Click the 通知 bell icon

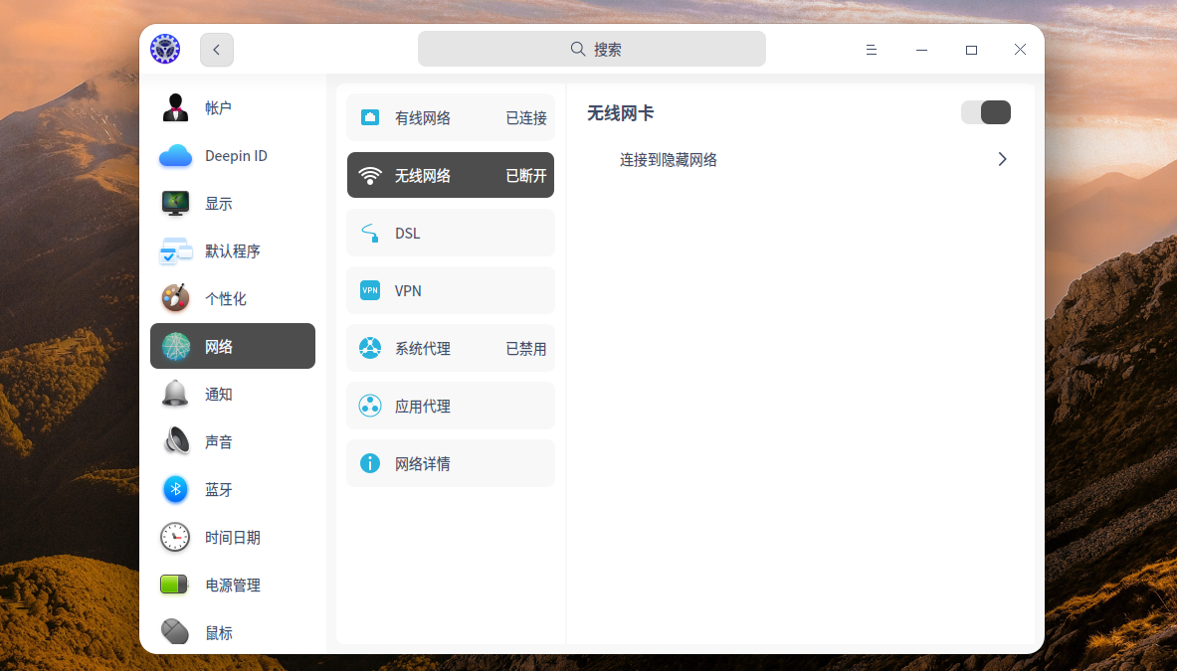176,395
